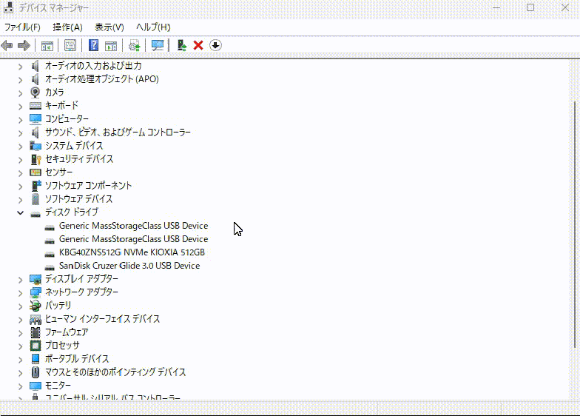Collapse the ディスク ドライブ node
The image size is (580, 416).
click(21, 213)
